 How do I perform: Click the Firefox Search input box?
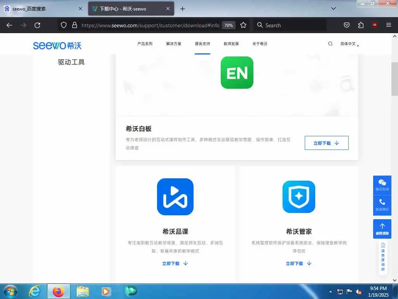point(290,25)
